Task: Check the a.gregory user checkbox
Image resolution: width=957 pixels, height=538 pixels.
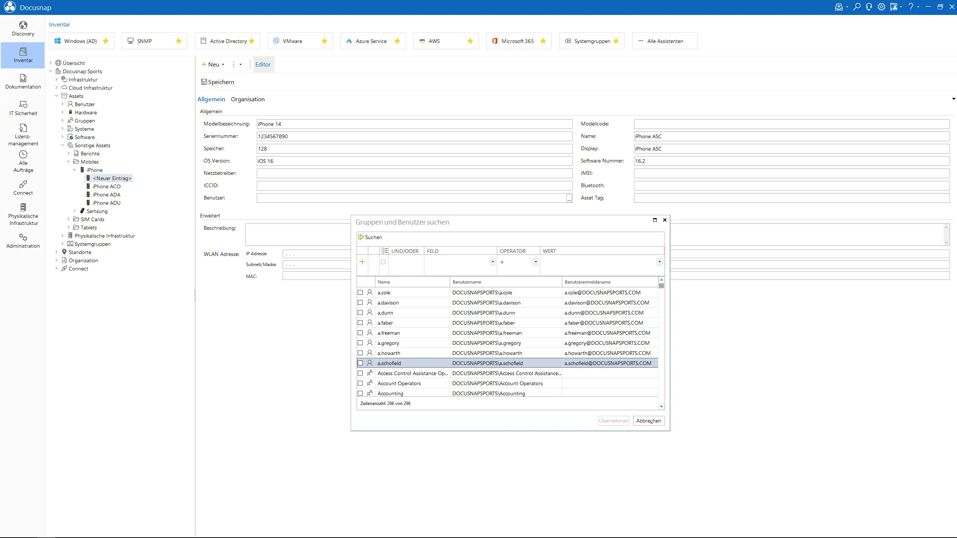Action: point(360,343)
